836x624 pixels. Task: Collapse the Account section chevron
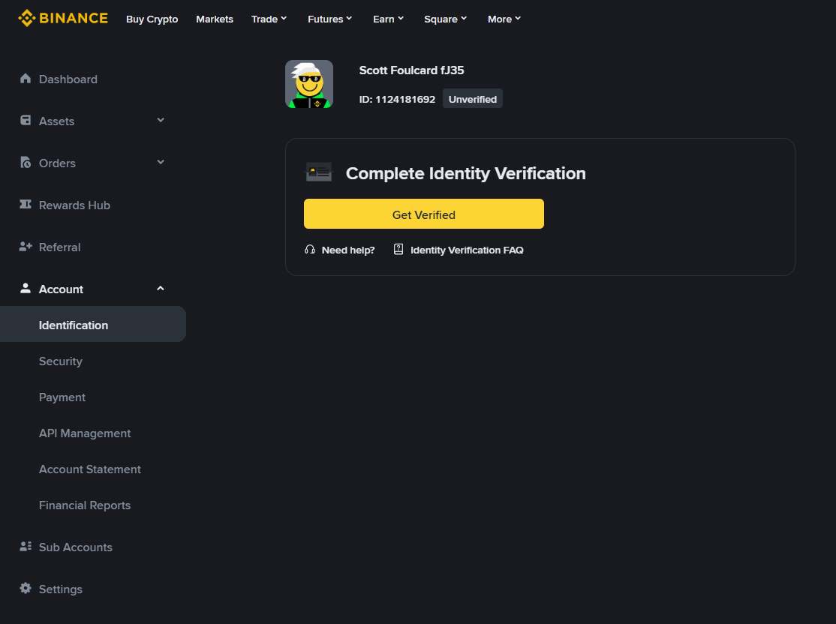pos(161,289)
